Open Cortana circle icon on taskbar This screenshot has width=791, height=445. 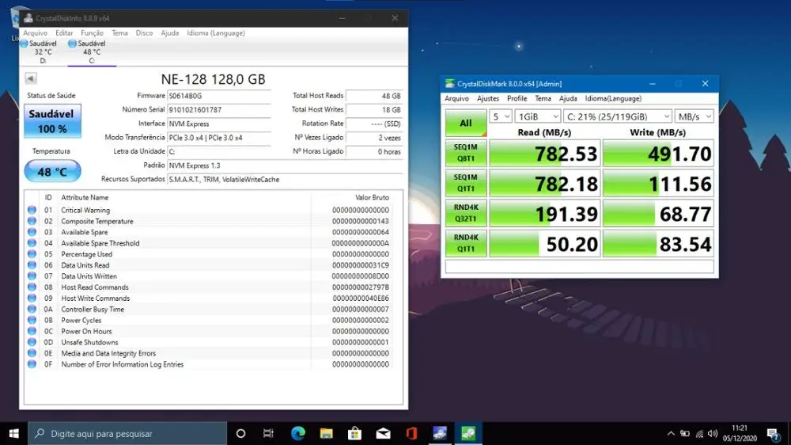click(240, 433)
